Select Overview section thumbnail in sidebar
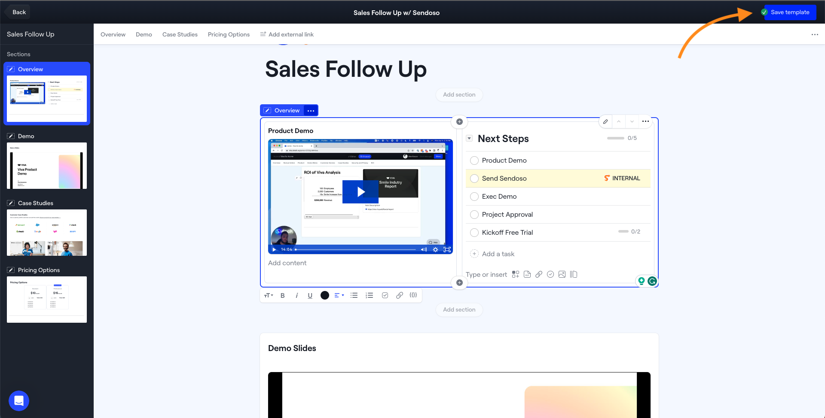Image resolution: width=825 pixels, height=418 pixels. click(47, 99)
